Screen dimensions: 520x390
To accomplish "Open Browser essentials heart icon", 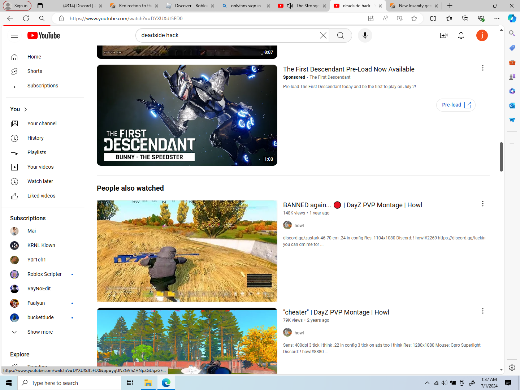I will [481, 18].
